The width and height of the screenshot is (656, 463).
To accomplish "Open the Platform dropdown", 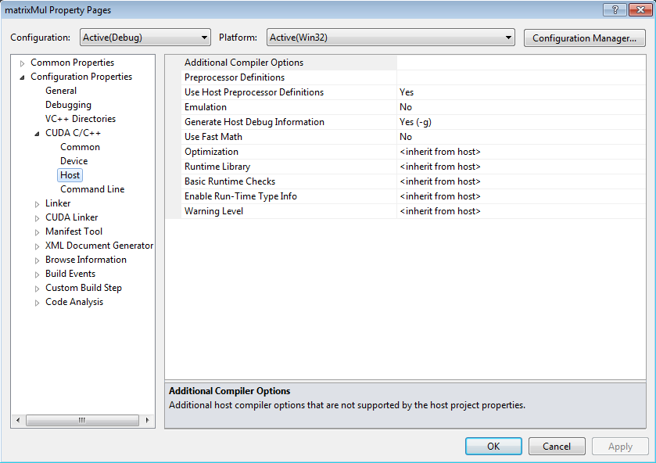I will point(390,38).
